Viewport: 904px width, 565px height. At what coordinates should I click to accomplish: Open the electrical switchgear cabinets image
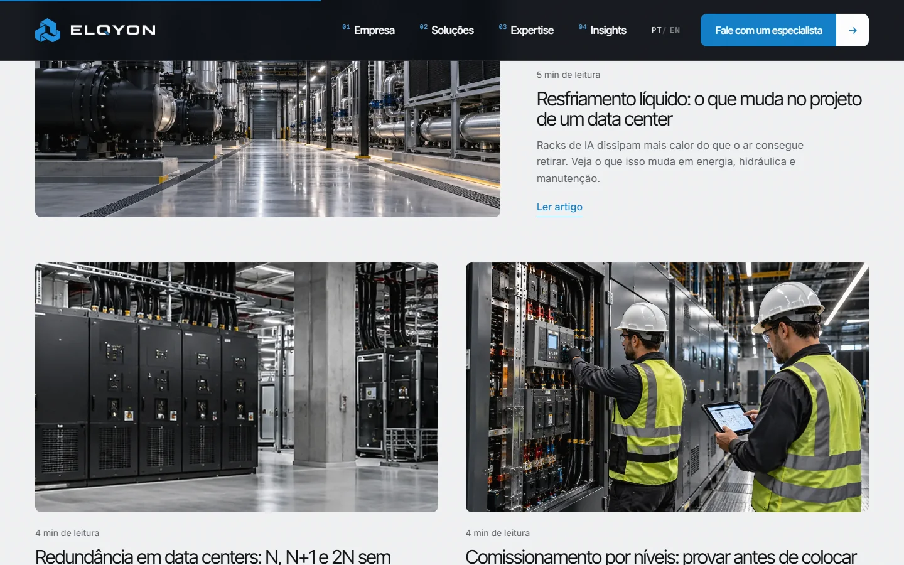tap(237, 387)
